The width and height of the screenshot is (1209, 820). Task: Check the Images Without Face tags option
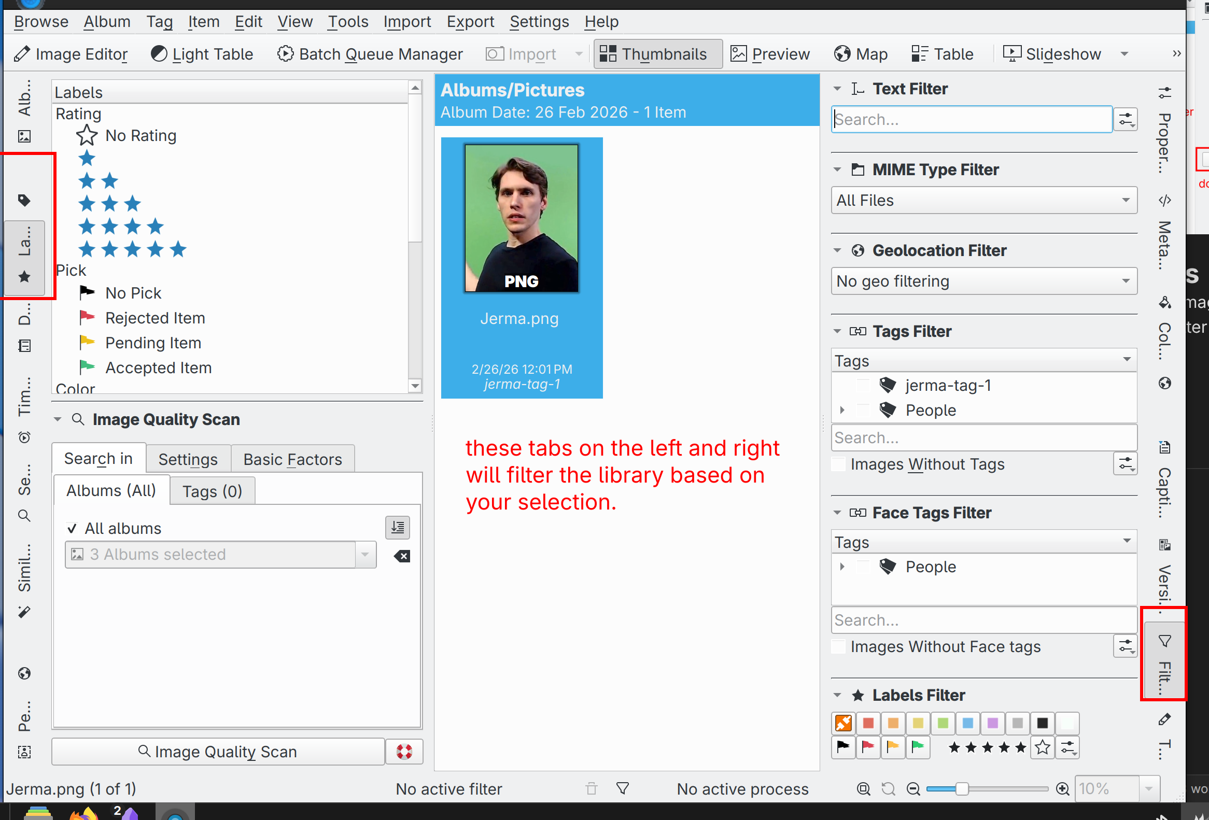tap(839, 646)
